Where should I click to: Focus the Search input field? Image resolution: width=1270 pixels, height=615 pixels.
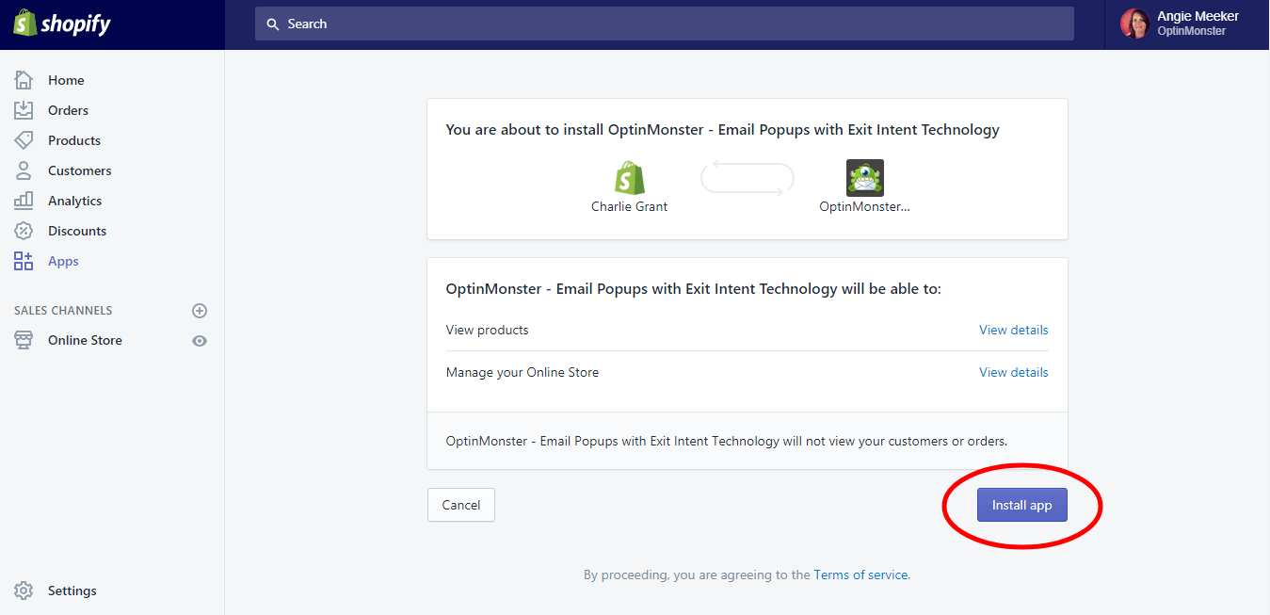click(664, 24)
